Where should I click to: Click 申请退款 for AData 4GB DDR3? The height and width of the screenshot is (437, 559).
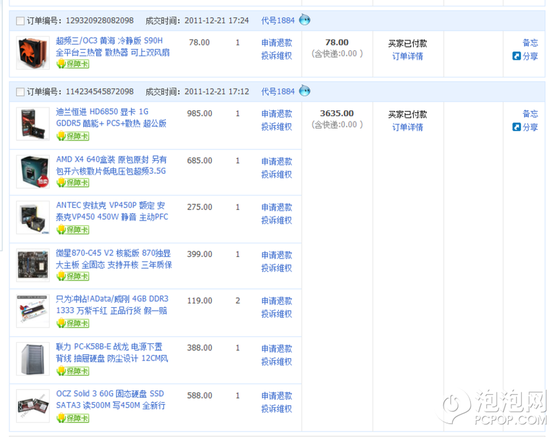[x=277, y=301]
